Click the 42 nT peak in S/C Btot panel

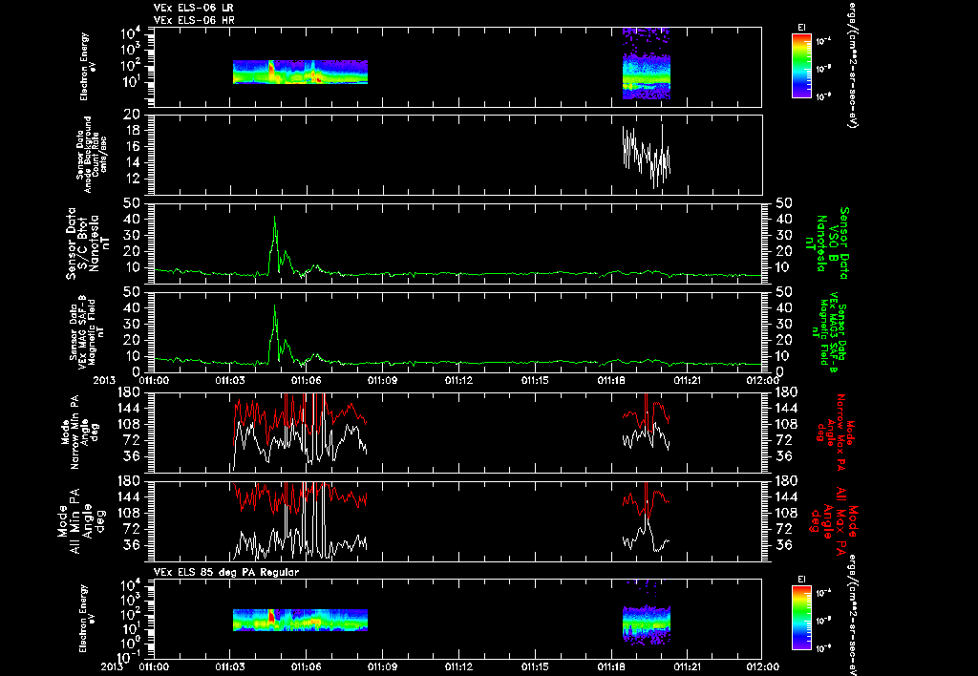pyautogui.click(x=275, y=218)
